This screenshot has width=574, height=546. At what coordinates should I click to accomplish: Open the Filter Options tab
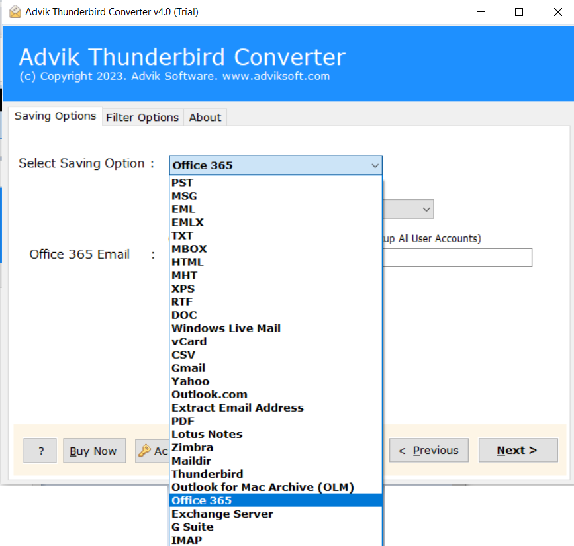tap(142, 117)
